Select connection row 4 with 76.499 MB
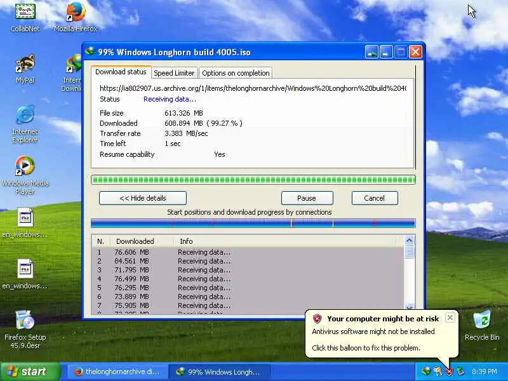The height and width of the screenshot is (381, 508). [248, 279]
